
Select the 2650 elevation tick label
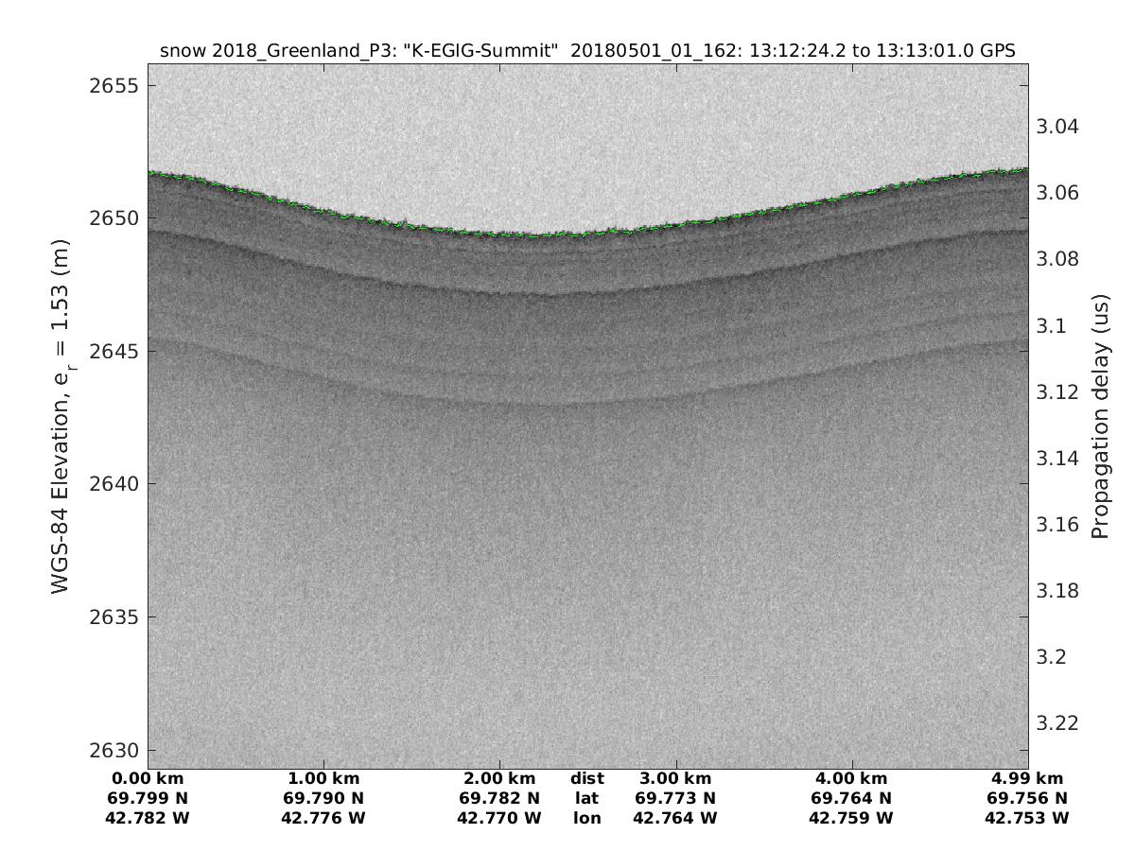click(x=113, y=218)
